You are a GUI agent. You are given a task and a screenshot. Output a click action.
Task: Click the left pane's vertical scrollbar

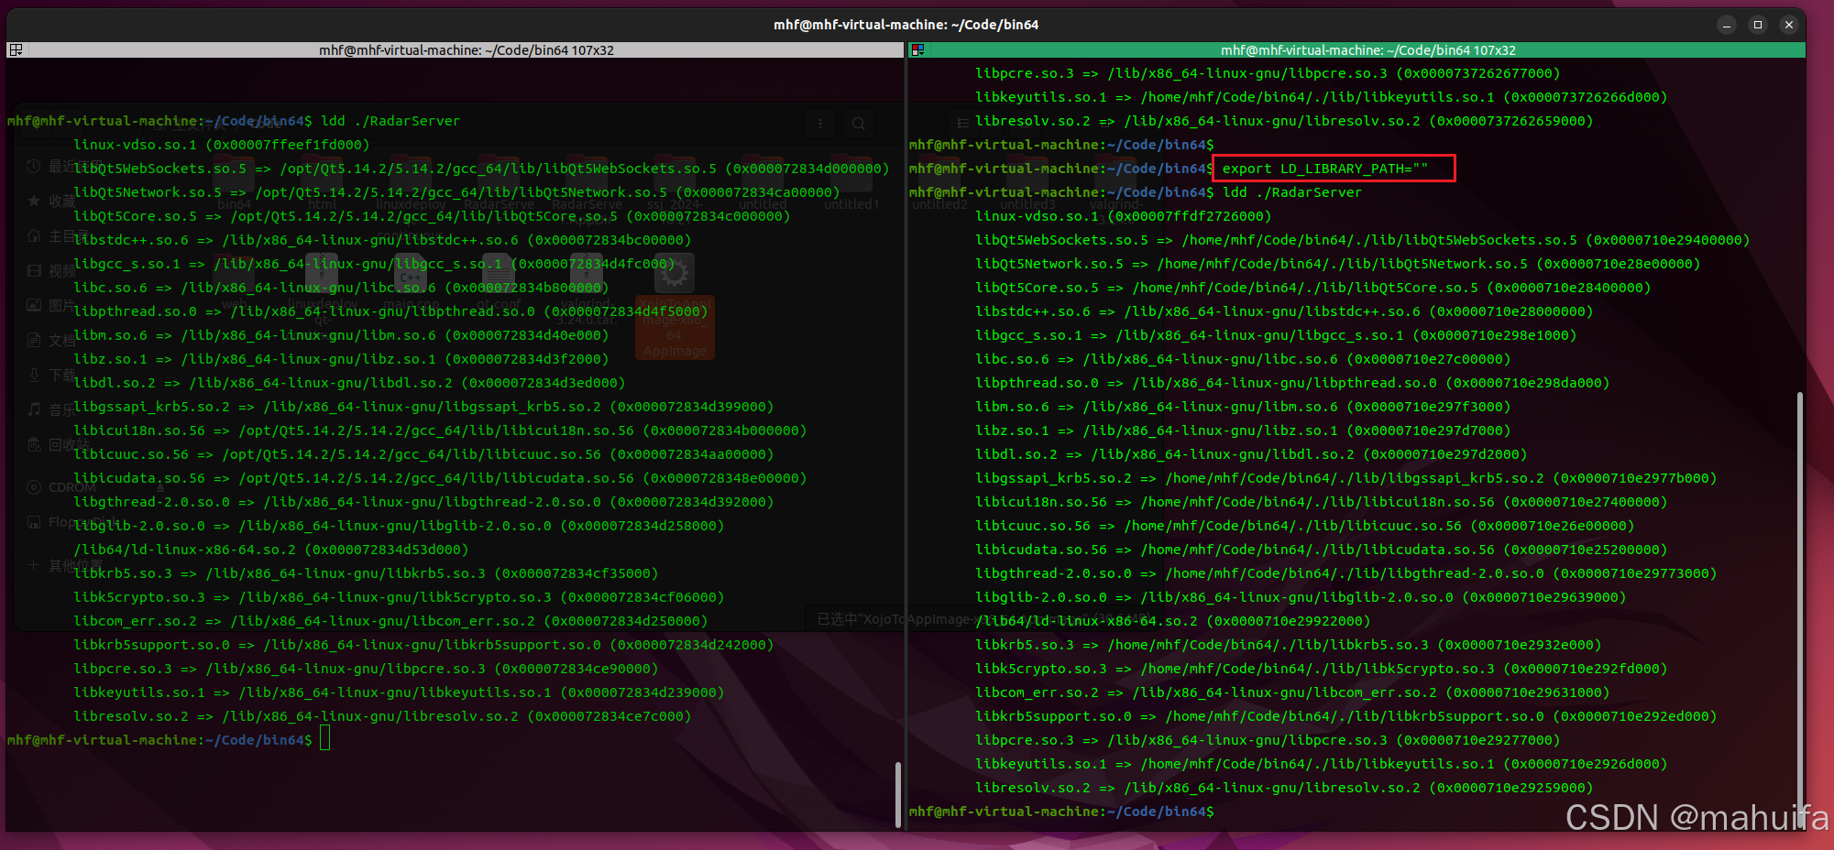[898, 794]
